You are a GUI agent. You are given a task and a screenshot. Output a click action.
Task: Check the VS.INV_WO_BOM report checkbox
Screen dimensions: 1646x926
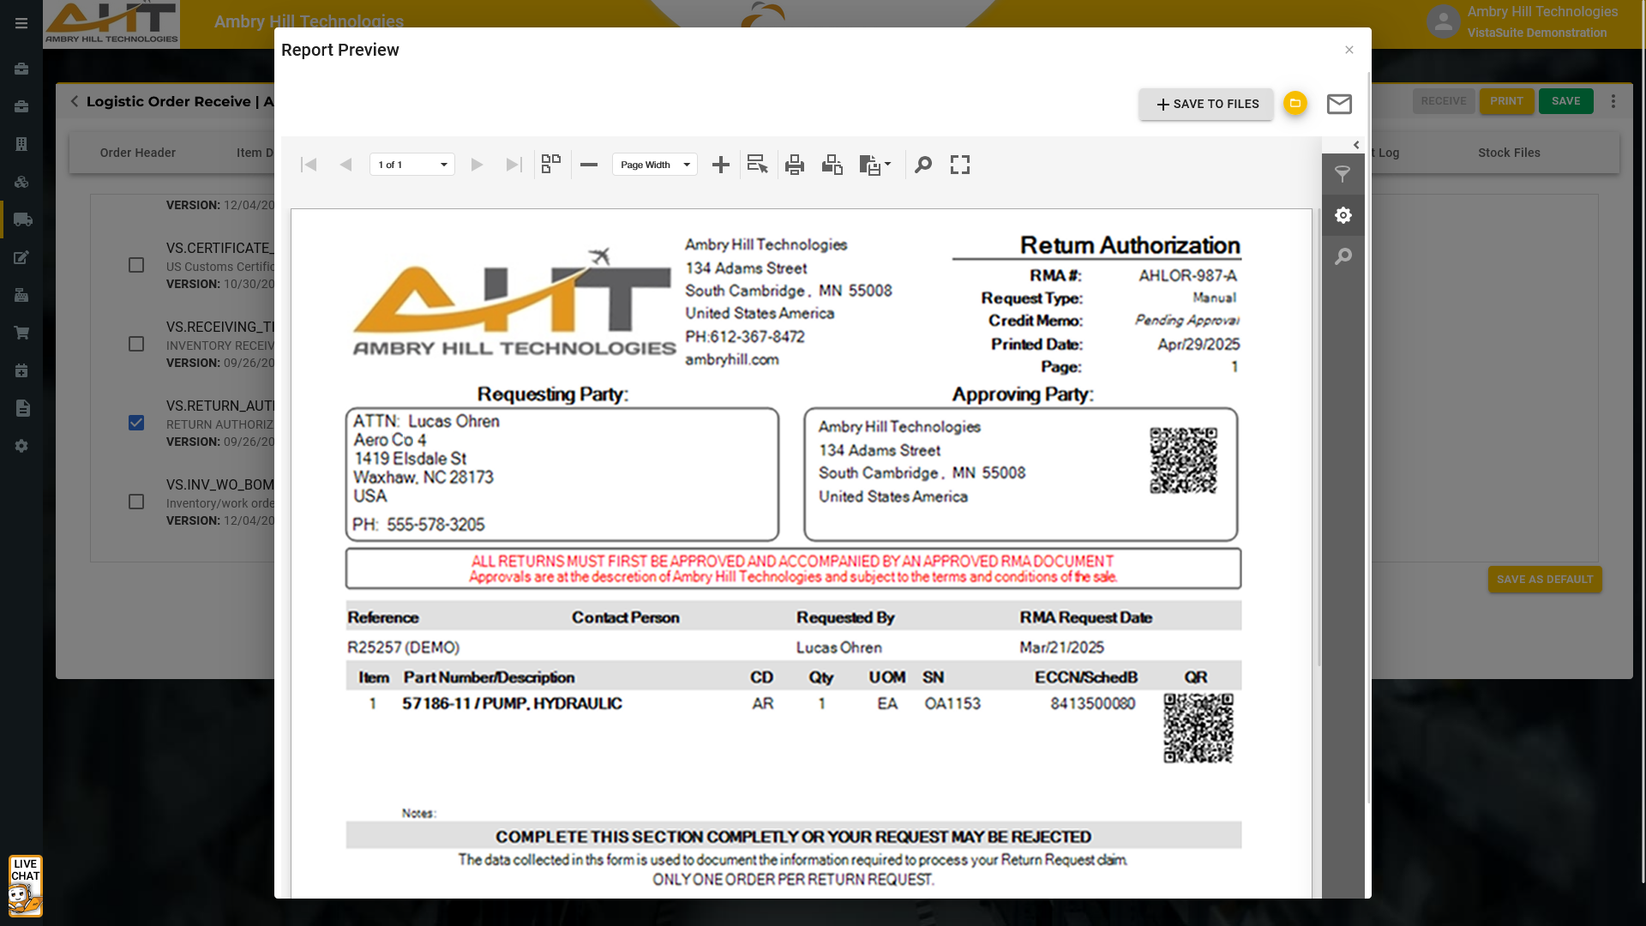136,502
